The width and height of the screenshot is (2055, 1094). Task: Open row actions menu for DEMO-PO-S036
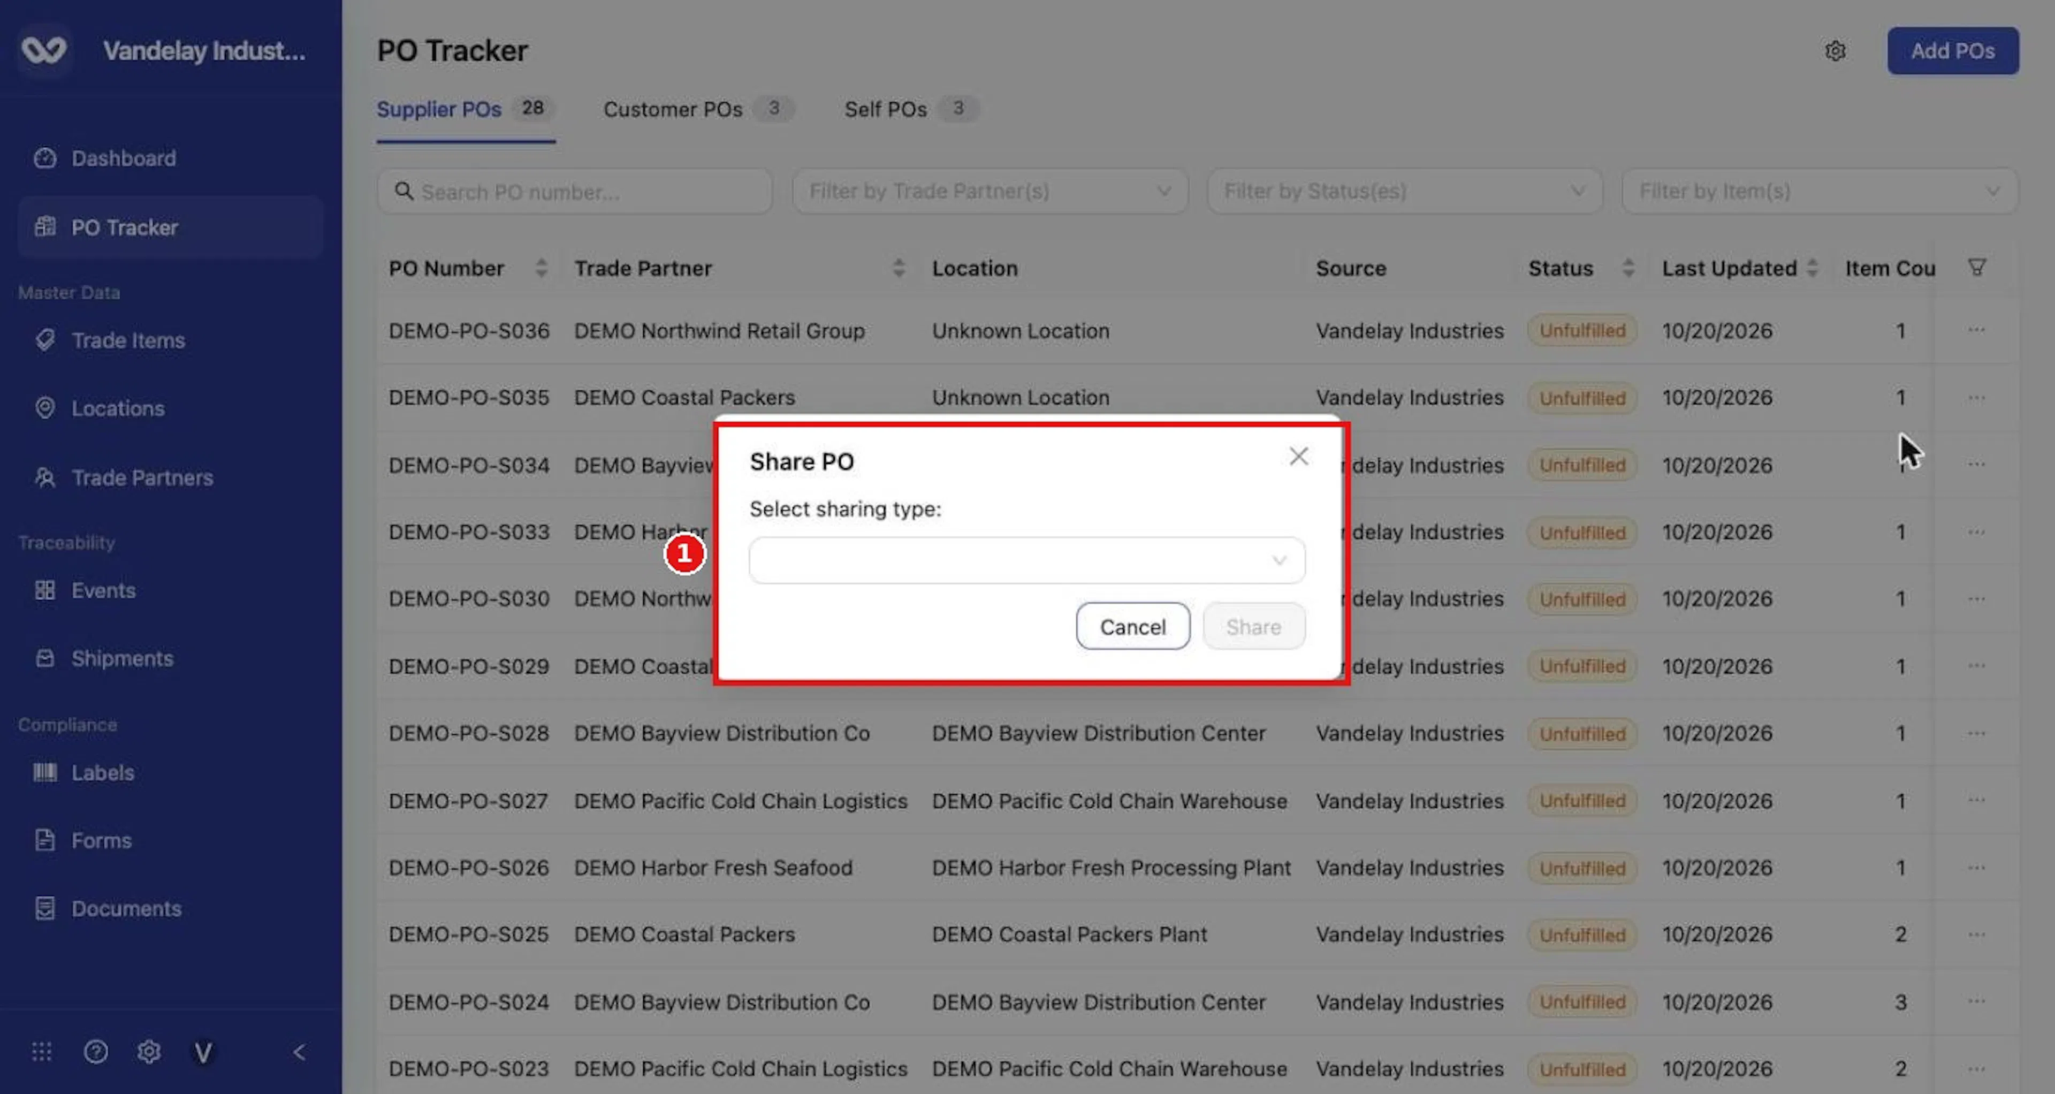click(1976, 330)
